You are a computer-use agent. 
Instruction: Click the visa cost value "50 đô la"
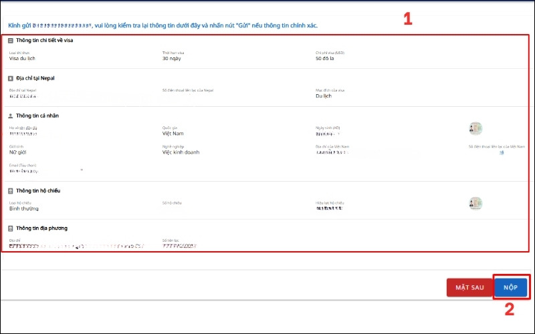[x=325, y=58]
